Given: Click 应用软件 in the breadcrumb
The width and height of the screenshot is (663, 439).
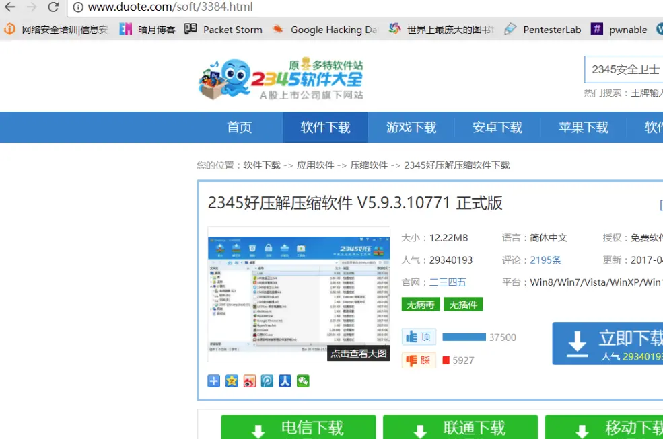Looking at the screenshot, I should click(315, 165).
